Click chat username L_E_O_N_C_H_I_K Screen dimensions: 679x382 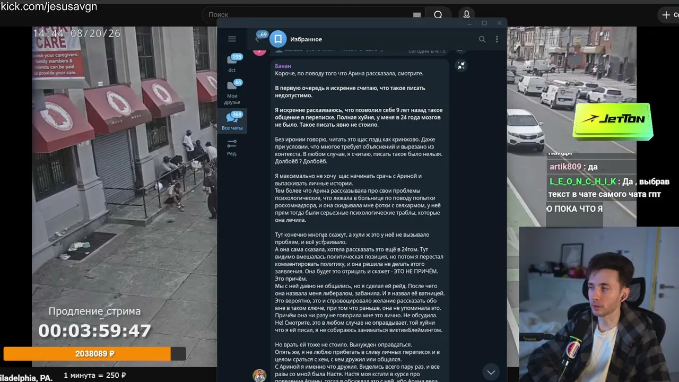(583, 181)
